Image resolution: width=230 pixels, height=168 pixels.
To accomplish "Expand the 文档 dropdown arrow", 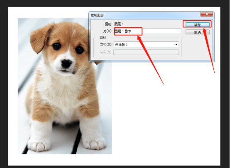I will click(176, 45).
